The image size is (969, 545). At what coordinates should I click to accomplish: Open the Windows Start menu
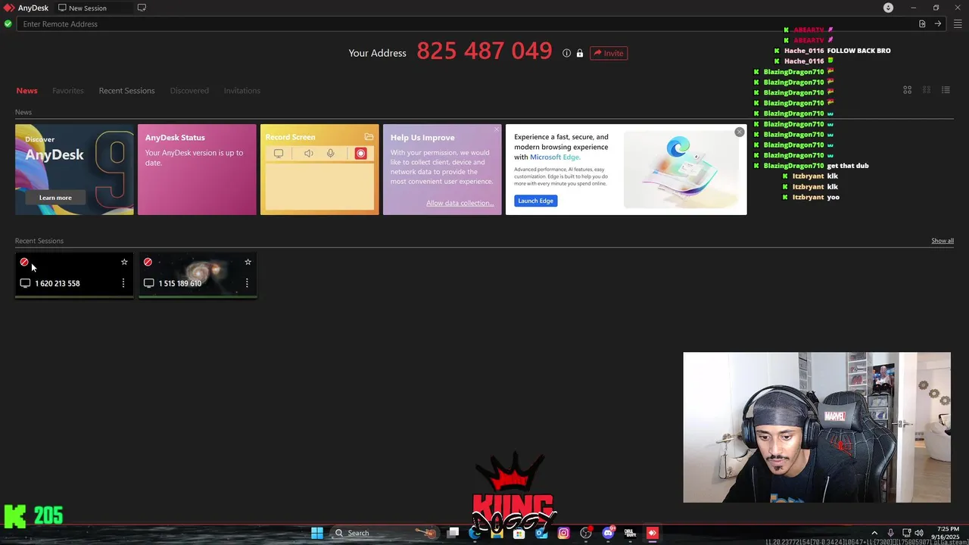(317, 533)
